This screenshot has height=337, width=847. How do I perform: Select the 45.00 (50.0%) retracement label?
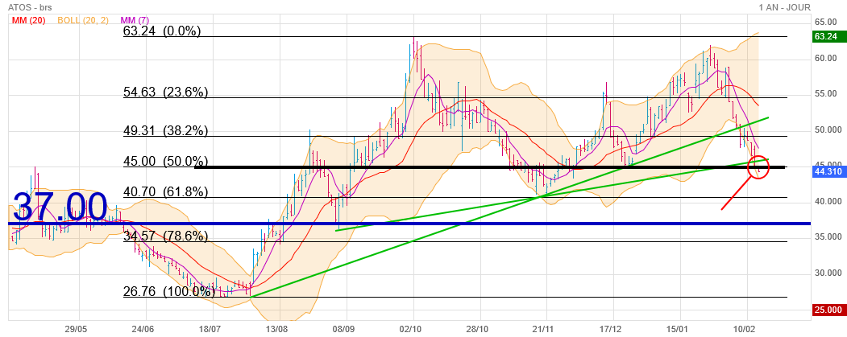(165, 161)
